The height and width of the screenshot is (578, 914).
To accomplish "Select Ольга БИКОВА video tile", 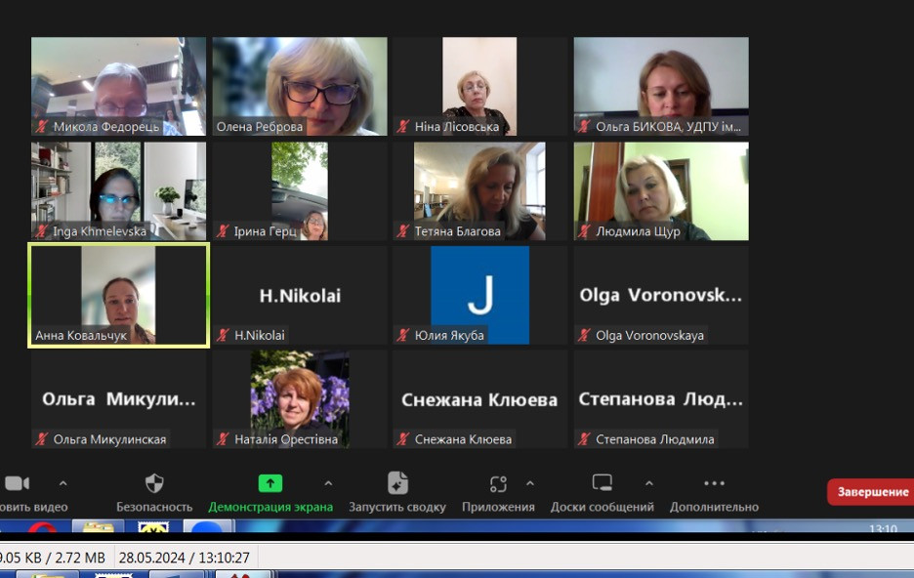I will [x=661, y=86].
